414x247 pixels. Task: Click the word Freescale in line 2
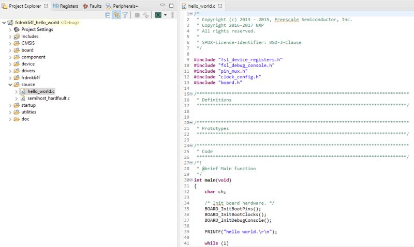(287, 20)
